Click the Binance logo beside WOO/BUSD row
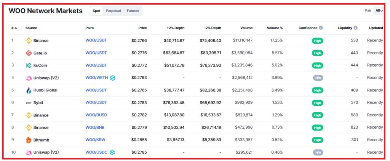The image size is (390, 161). 29,115
